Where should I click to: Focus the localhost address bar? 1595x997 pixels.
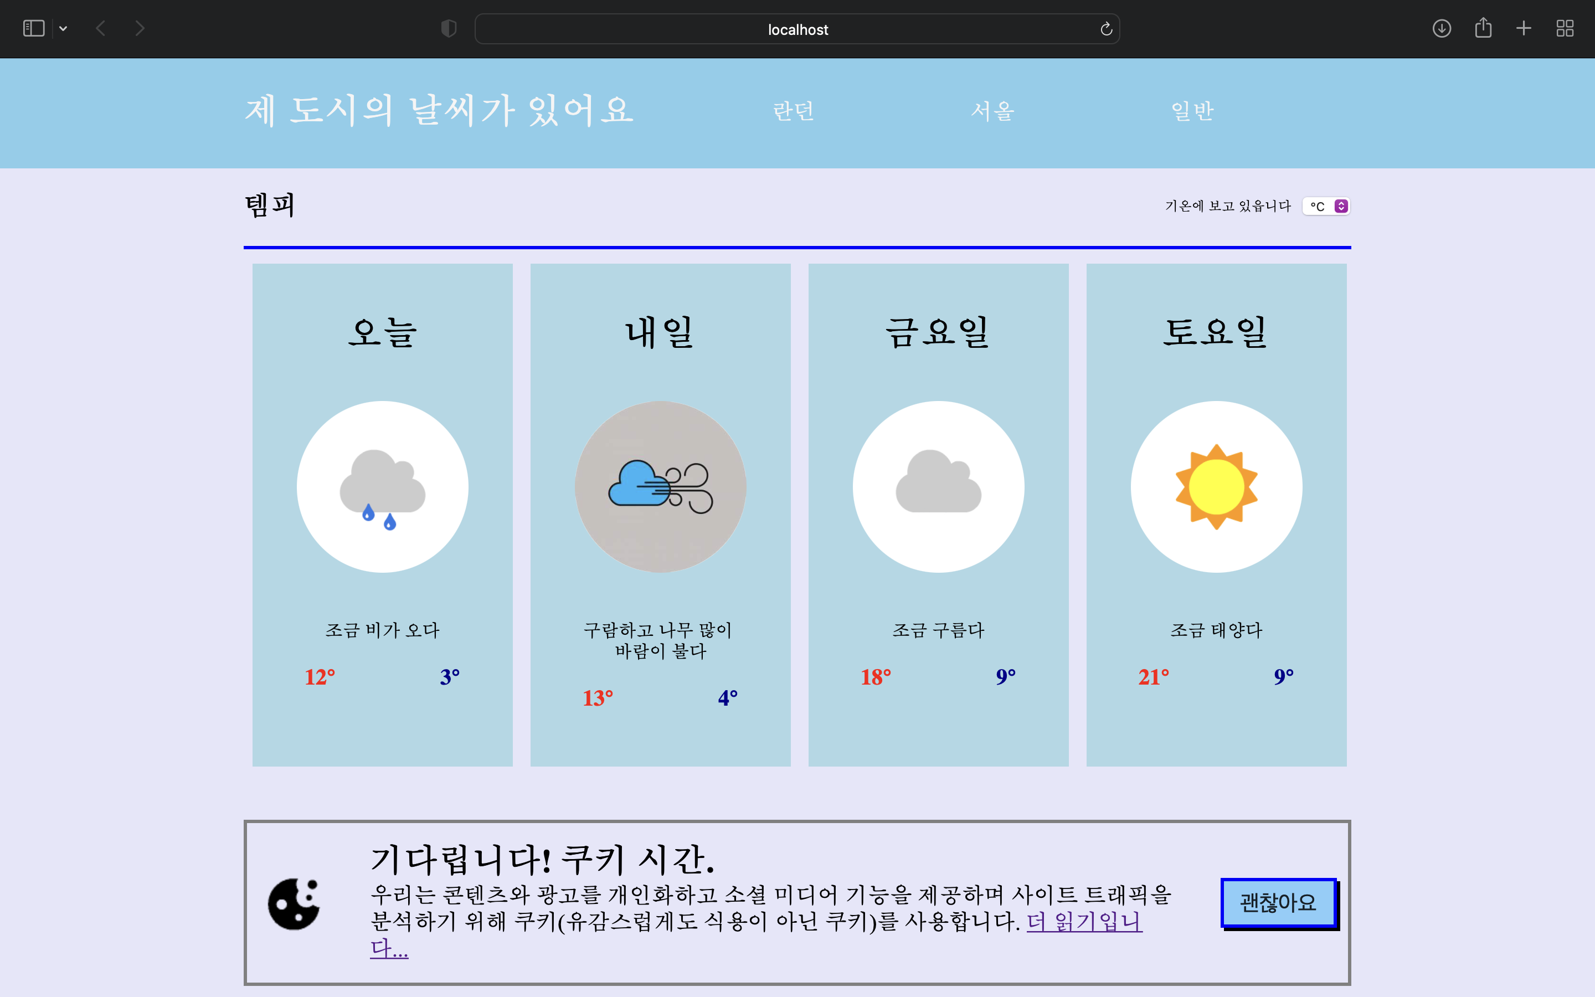[x=797, y=29]
